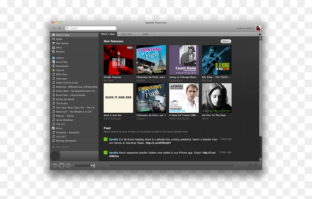Screen dimensions: 312x199
Task: Select What's New in the sidebar
Action: pos(74,35)
